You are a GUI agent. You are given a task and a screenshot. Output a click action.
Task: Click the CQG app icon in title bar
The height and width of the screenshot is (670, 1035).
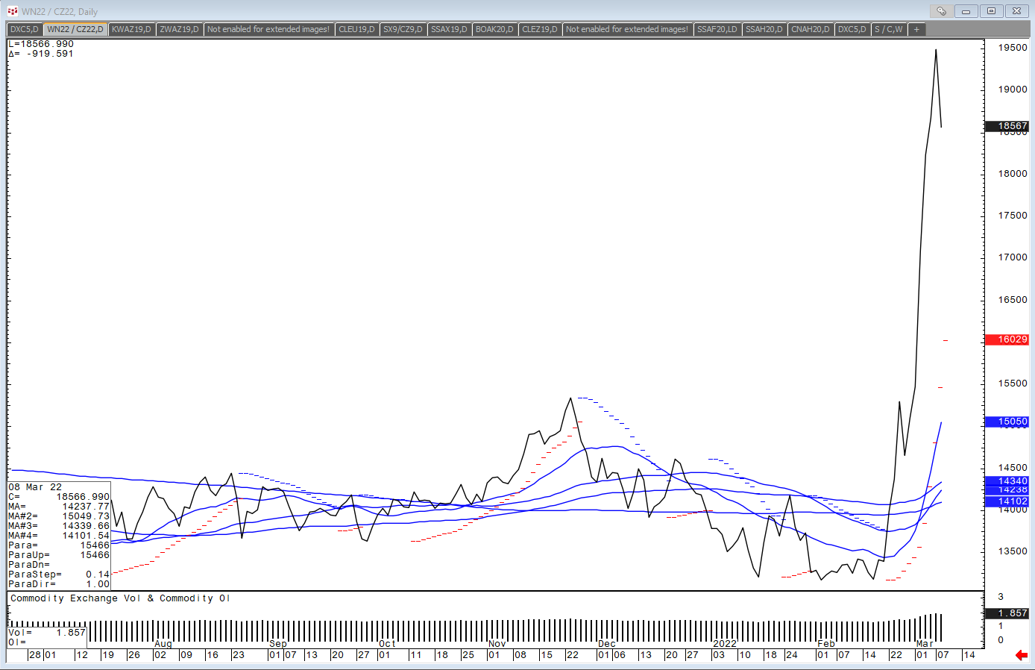[12, 11]
